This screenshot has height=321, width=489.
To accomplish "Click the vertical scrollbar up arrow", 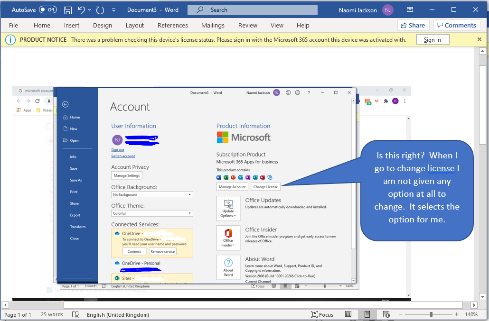I will (x=482, y=51).
